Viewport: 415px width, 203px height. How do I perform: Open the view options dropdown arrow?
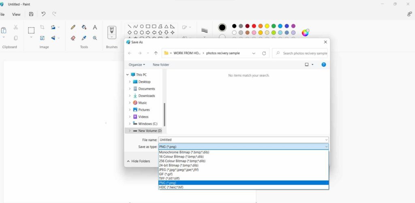[312, 64]
